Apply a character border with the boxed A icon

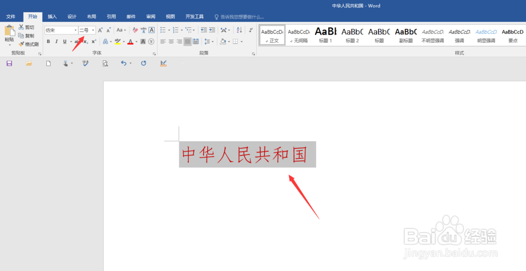[x=151, y=30]
